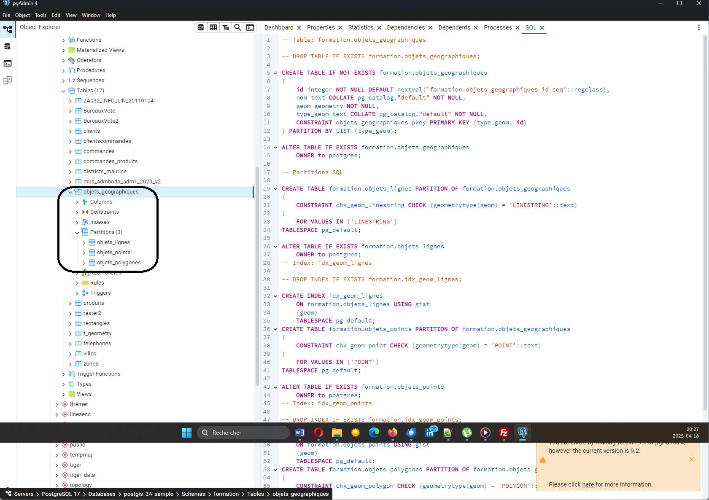This screenshot has width=709, height=500.
Task: Click the FileZilla icon in the taskbar
Action: [x=504, y=433]
